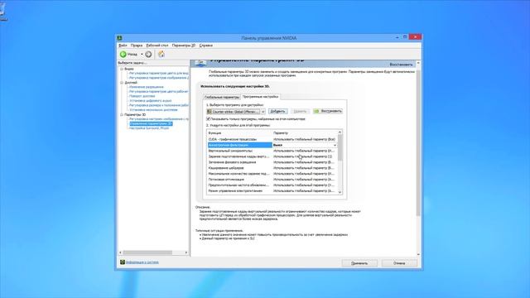
Task: Click the Восстановить link in the page header
Action: coord(401,65)
